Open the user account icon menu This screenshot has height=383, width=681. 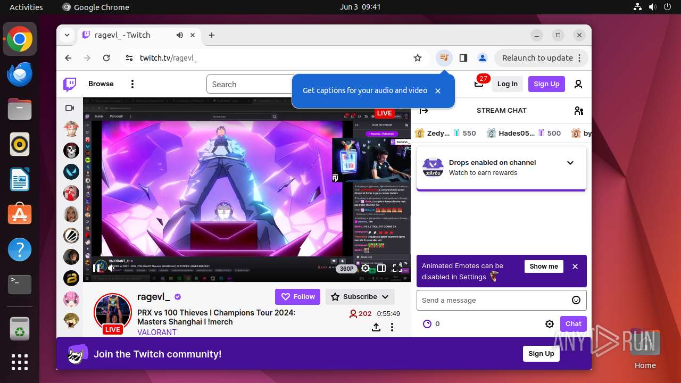point(578,84)
